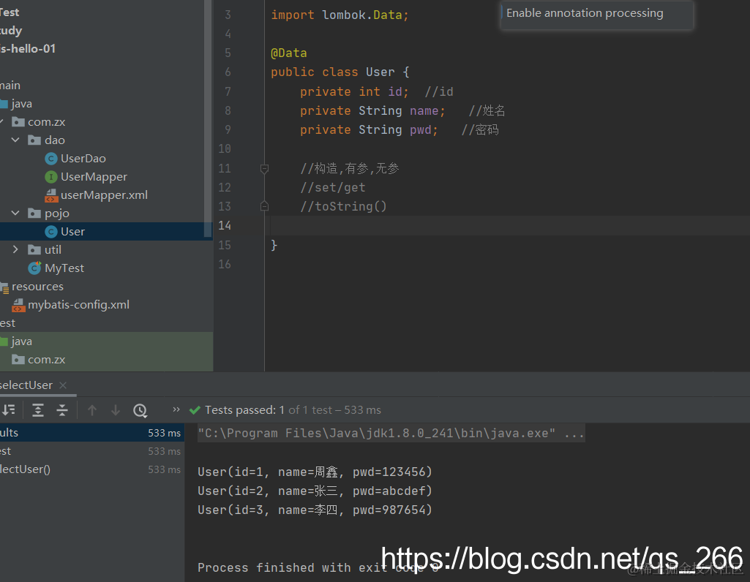750x582 pixels.
Task: Click the @Data annotation in editor
Action: tap(289, 53)
